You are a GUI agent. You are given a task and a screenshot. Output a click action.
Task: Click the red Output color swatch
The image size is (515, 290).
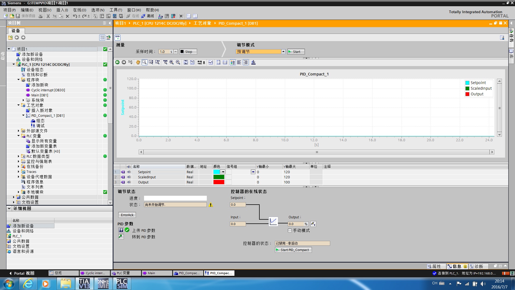pyautogui.click(x=219, y=182)
